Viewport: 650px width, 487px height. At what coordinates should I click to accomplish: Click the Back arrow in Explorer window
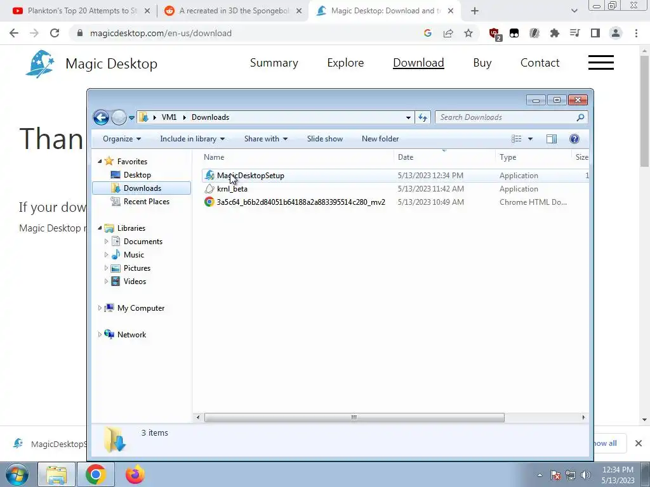tap(101, 117)
